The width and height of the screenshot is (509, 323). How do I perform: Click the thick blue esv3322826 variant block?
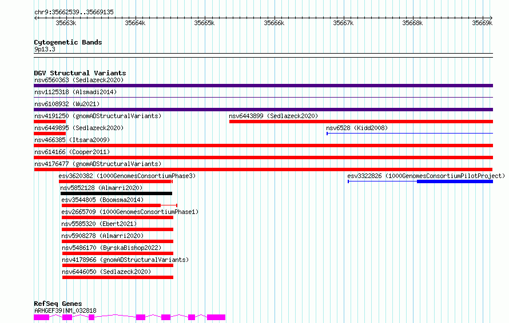pos(455,181)
